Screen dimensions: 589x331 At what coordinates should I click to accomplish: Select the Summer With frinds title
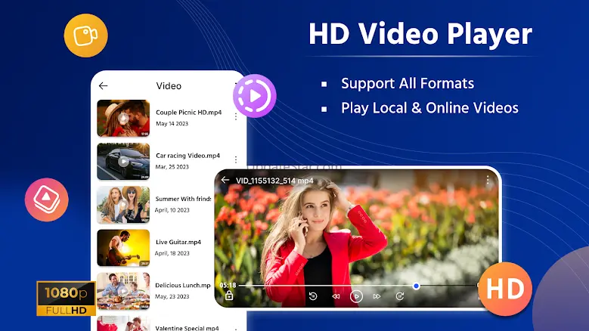tap(183, 199)
